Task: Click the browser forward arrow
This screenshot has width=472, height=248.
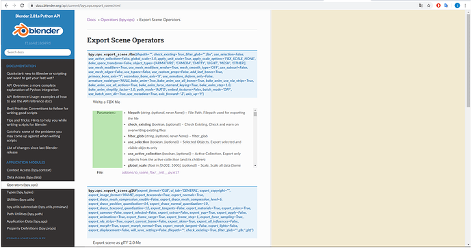Action: [x=14, y=5]
